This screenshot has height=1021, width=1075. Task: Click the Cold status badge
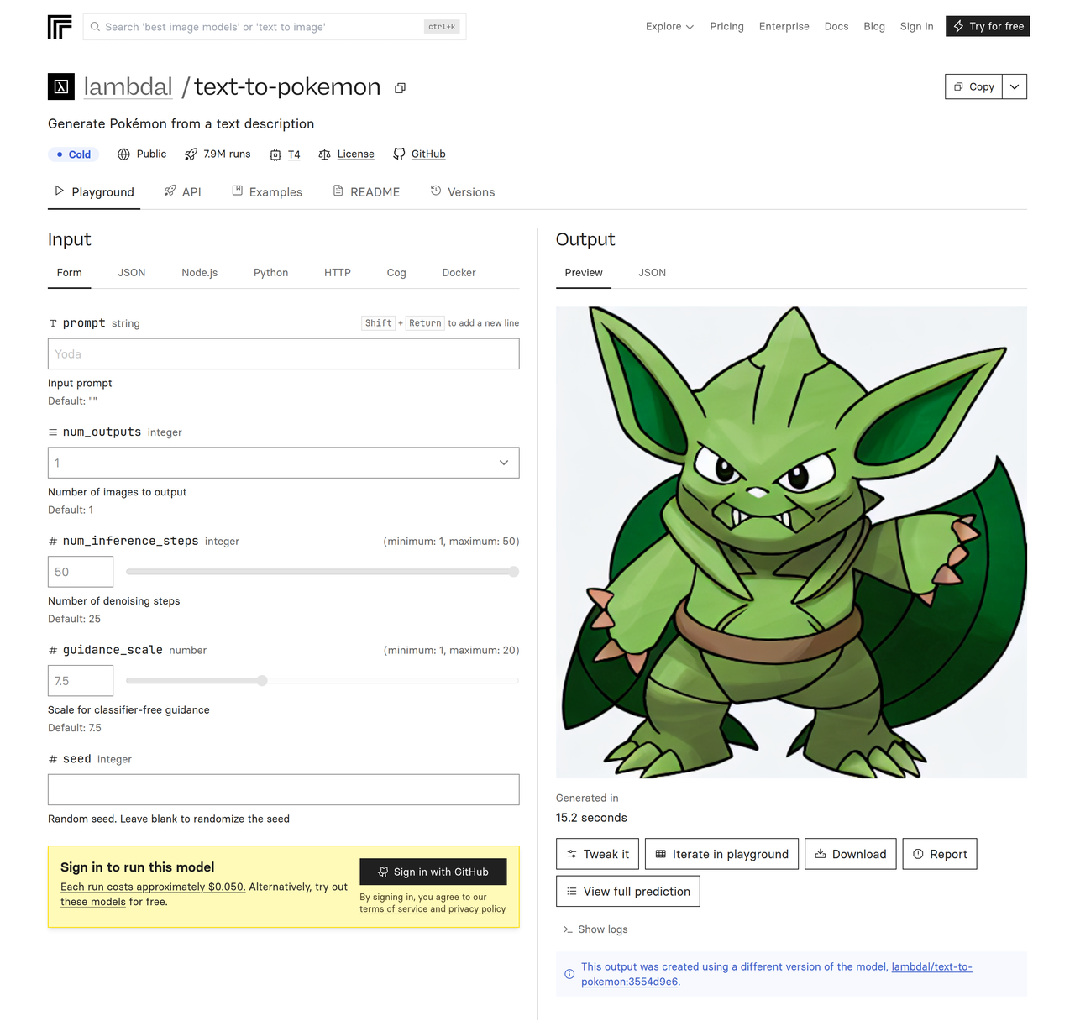pyautogui.click(x=74, y=154)
